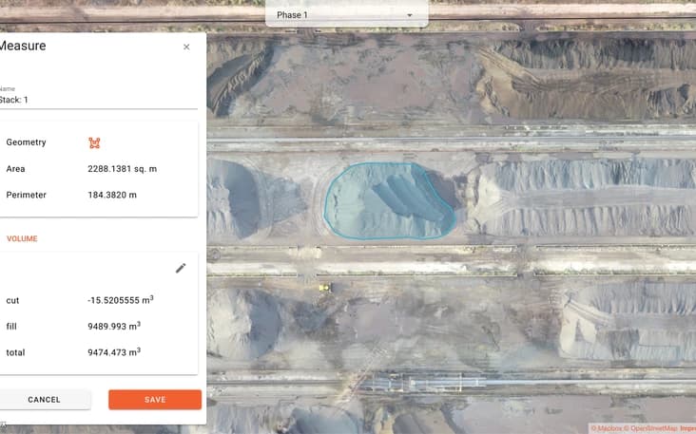Click the Perimeter value 184.3820 m
Viewport: 696px width, 434px height.
click(112, 195)
